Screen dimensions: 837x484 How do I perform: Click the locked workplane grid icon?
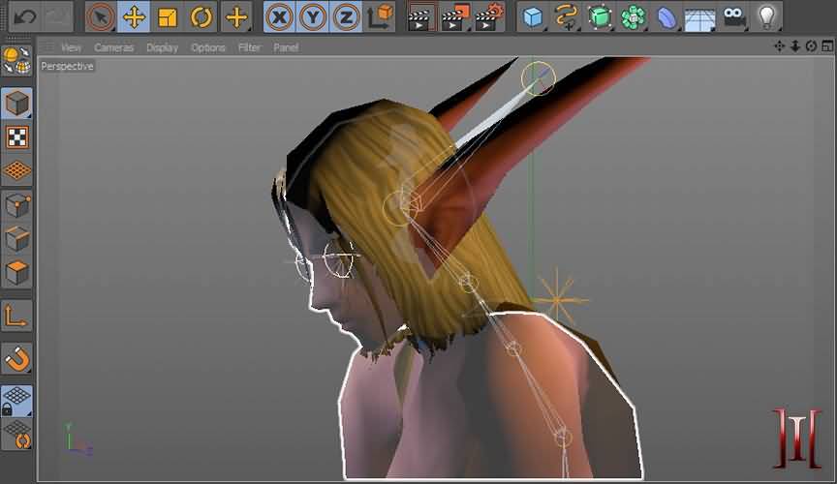click(16, 402)
